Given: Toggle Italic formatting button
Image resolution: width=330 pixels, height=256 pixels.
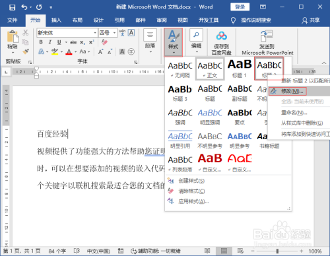Looking at the screenshot, I should [50, 42].
